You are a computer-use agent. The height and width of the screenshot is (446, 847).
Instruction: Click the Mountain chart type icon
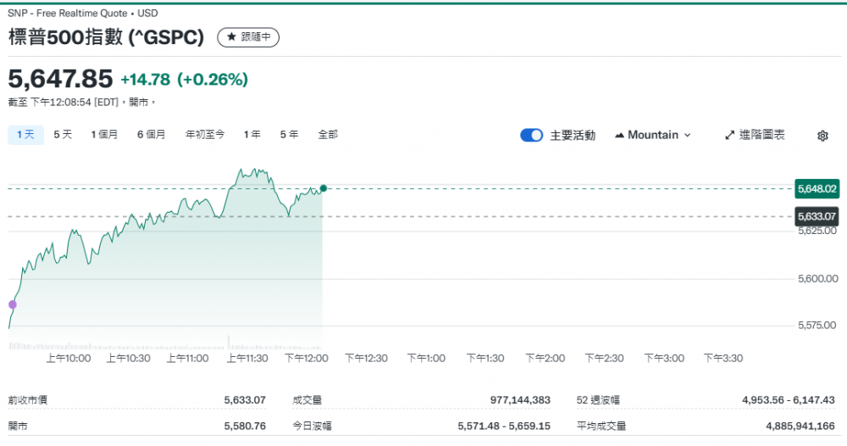tap(619, 135)
